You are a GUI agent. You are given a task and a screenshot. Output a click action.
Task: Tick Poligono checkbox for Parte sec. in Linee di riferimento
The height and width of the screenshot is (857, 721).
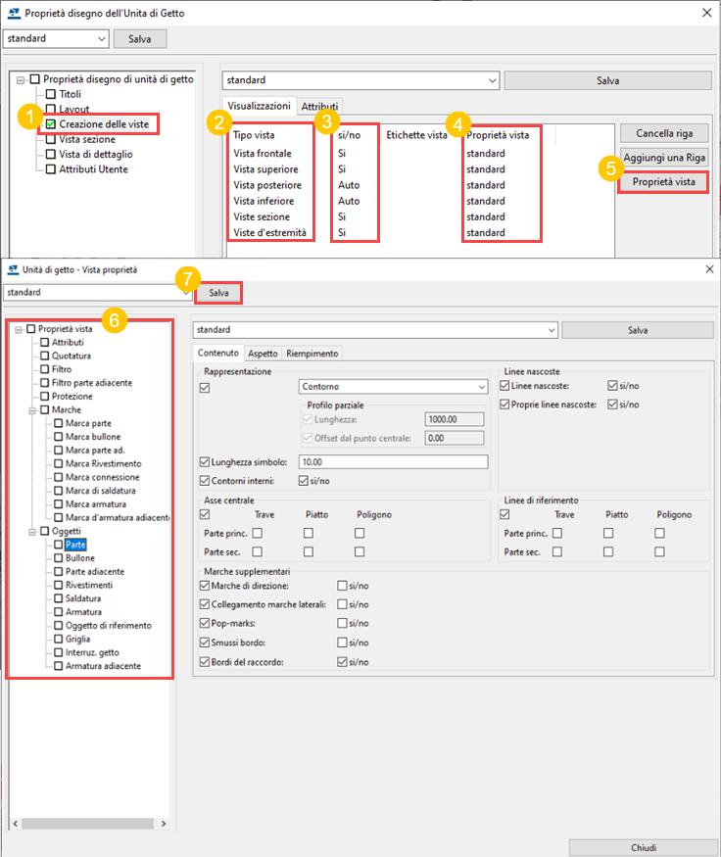click(x=660, y=552)
